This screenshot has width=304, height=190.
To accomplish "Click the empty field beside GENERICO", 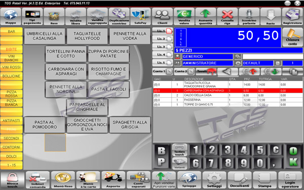I will point(273,57).
